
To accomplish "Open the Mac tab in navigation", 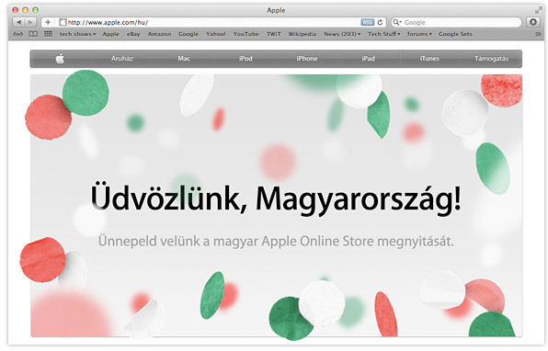I will click(x=184, y=59).
